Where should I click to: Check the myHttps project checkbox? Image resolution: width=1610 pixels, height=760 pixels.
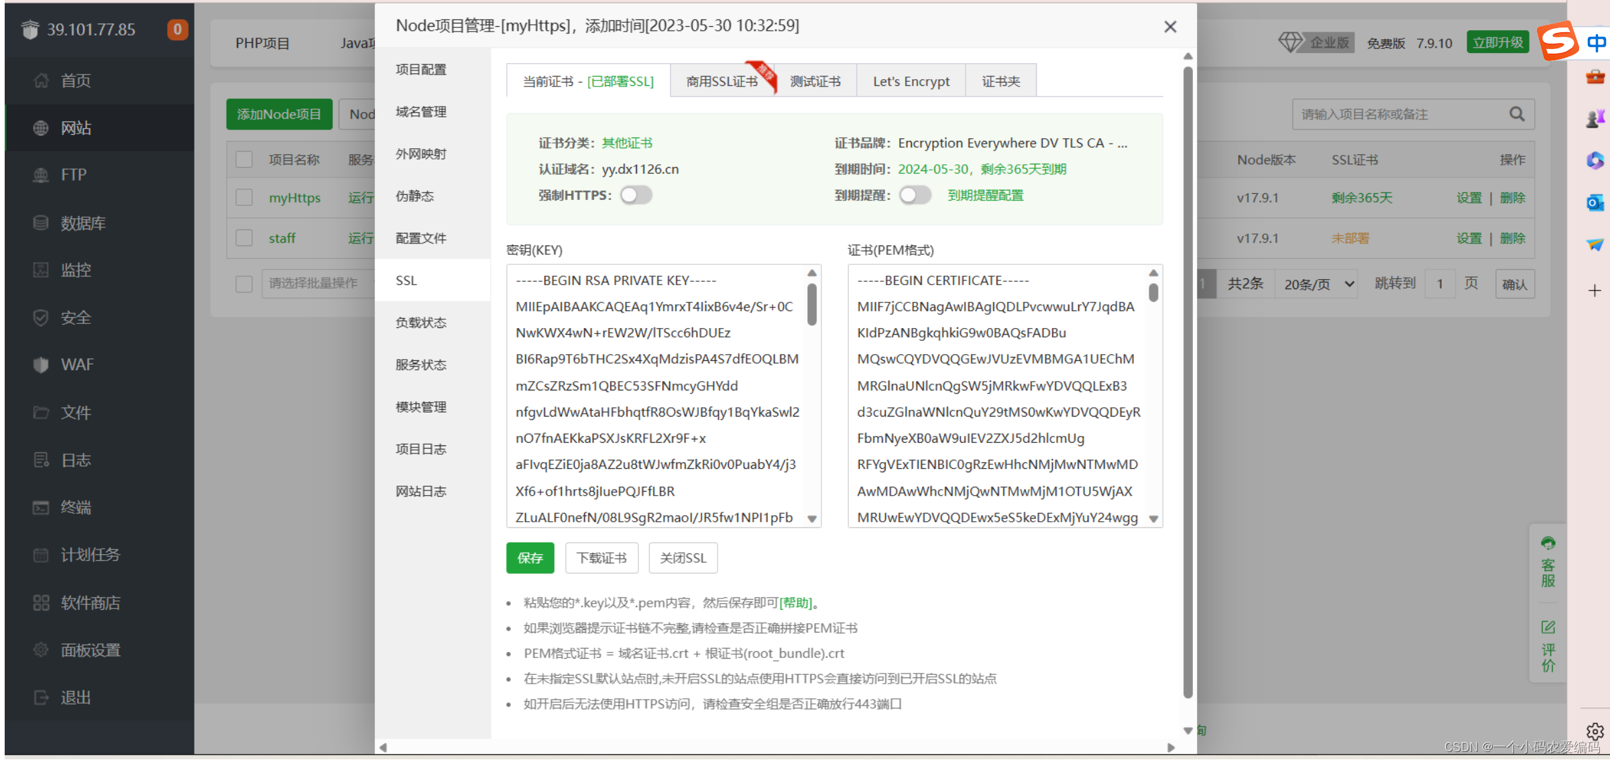pyautogui.click(x=244, y=198)
